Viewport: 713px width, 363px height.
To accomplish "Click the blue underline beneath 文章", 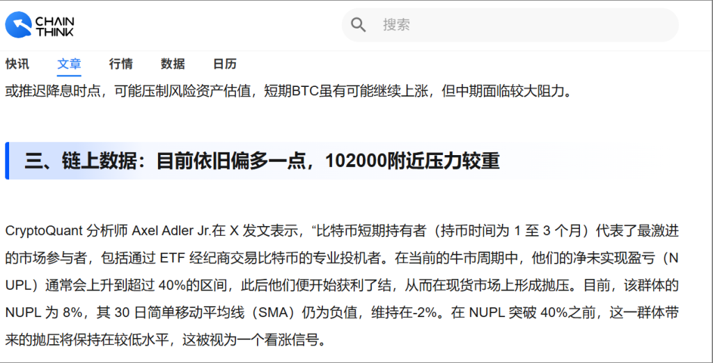I will (x=69, y=75).
